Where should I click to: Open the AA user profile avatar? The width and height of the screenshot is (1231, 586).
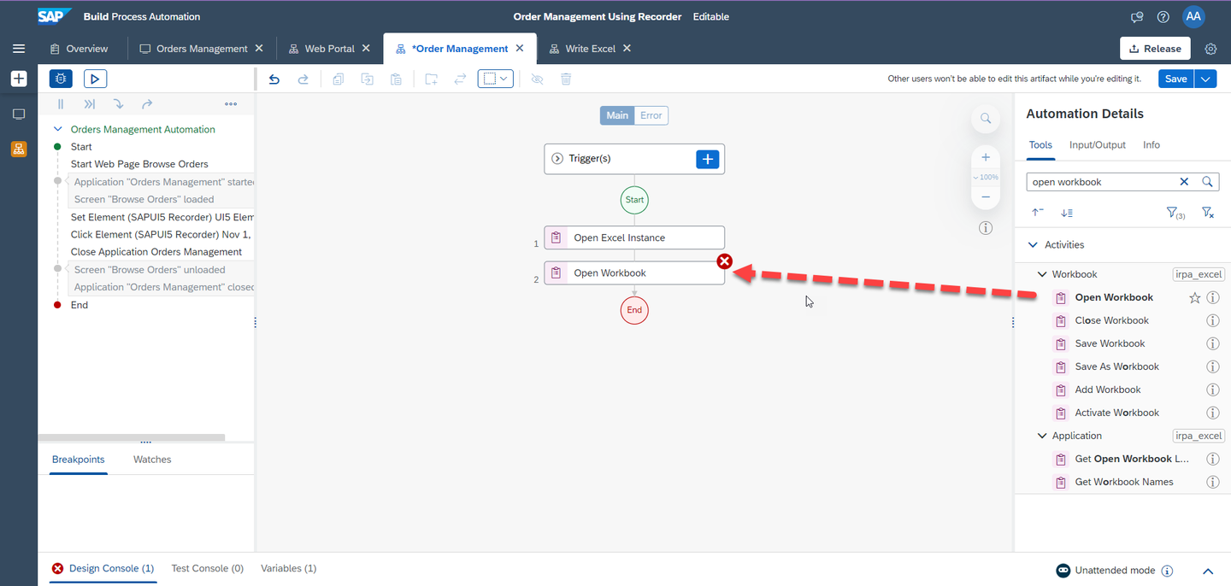click(x=1193, y=16)
